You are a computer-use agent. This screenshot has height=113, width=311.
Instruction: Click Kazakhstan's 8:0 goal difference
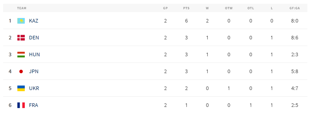tap(295, 21)
